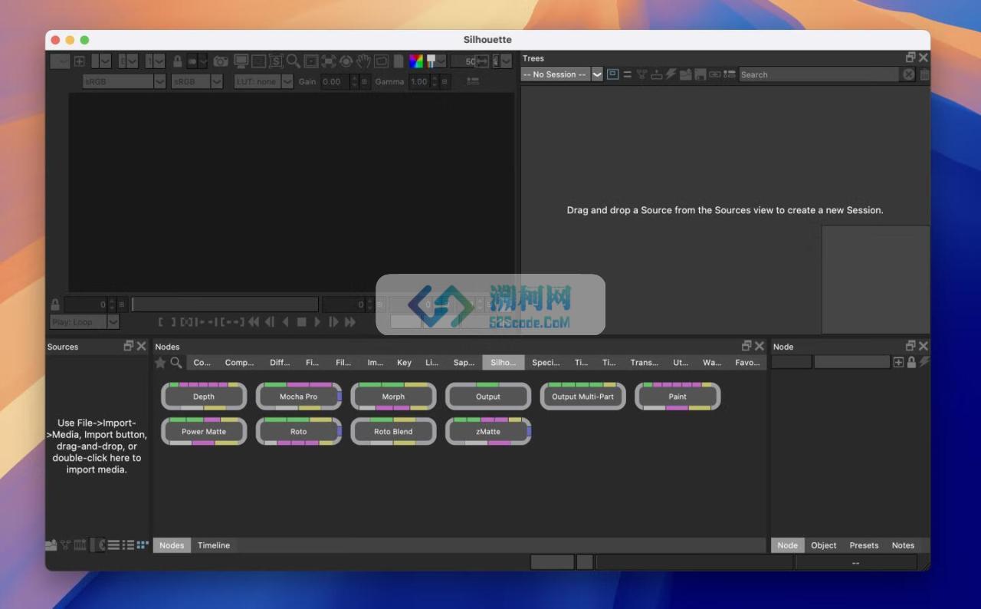Viewport: 981px width, 609px height.
Task: Toggle the timeline lock beside frame field
Action: 55,304
